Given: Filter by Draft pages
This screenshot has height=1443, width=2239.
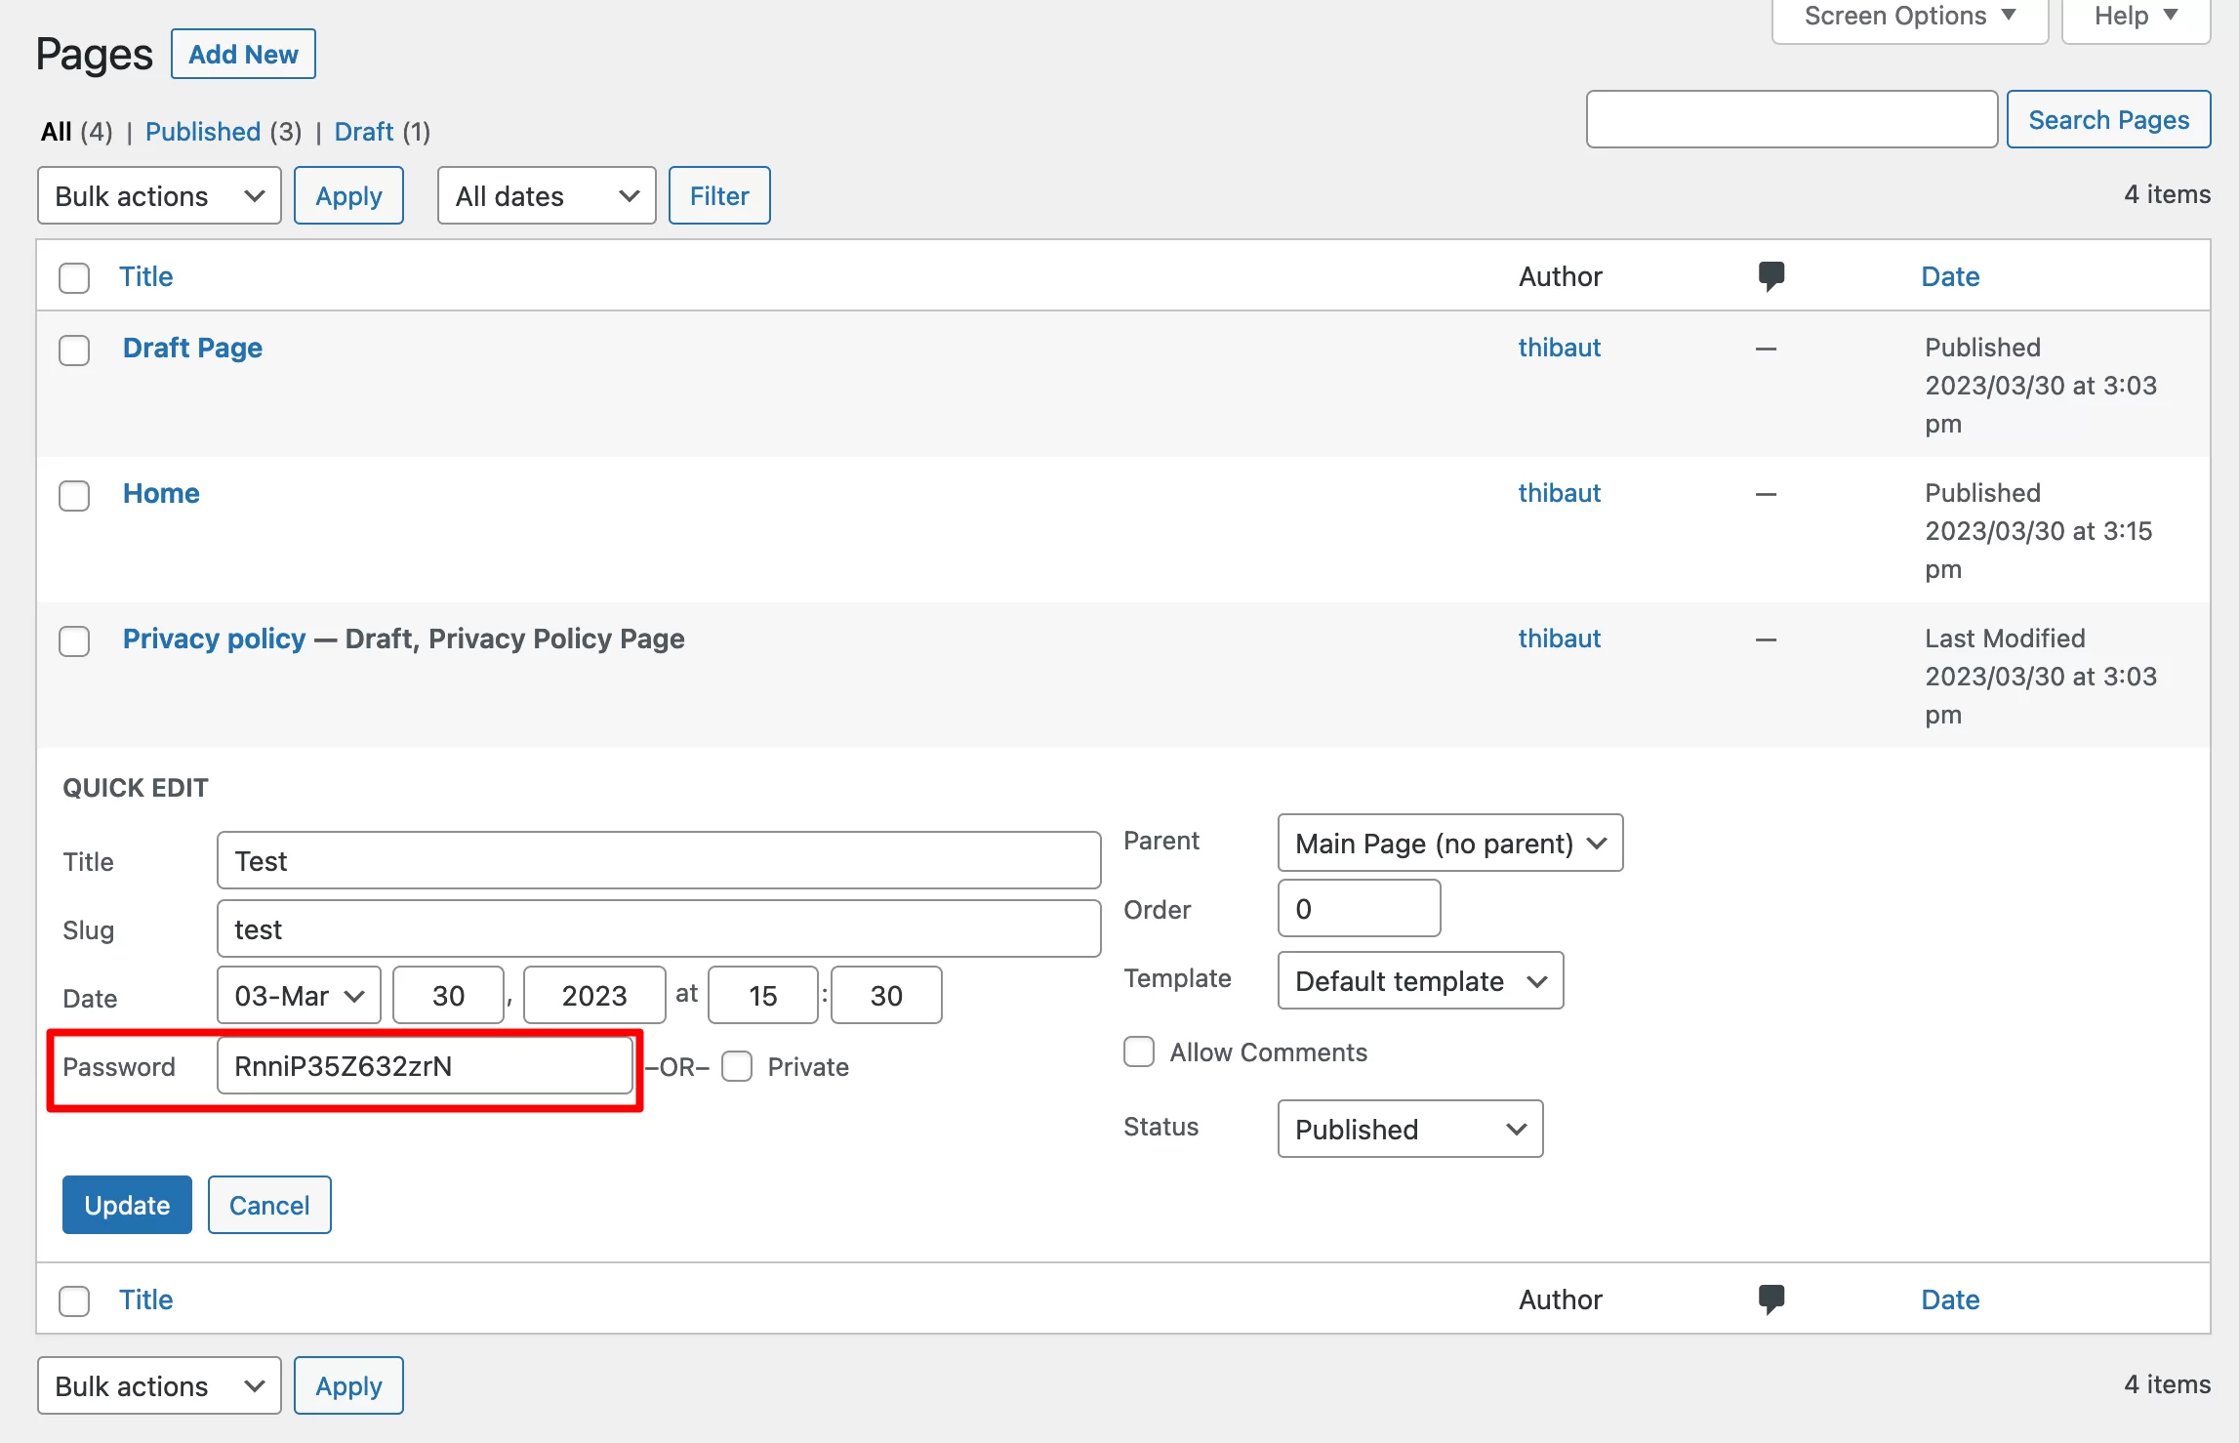Looking at the screenshot, I should [363, 131].
